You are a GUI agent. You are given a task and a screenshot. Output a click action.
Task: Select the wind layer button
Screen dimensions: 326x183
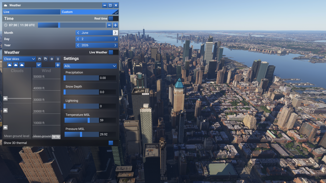39,65
